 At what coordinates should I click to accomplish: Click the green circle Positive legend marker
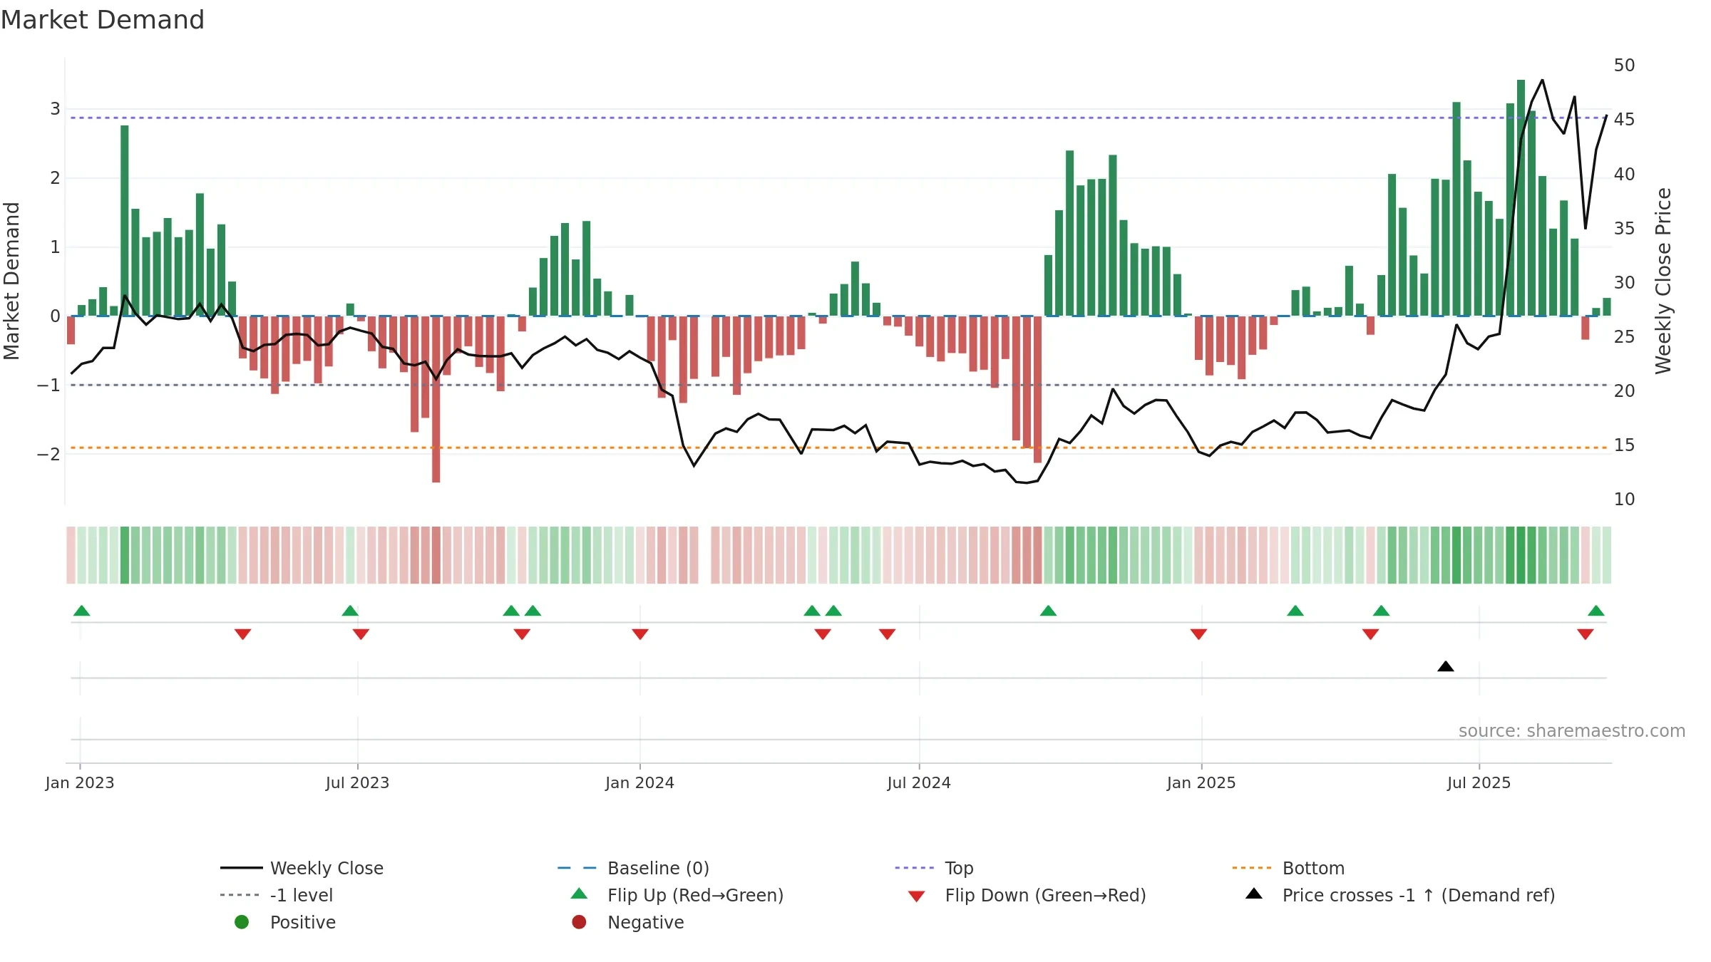point(242,922)
